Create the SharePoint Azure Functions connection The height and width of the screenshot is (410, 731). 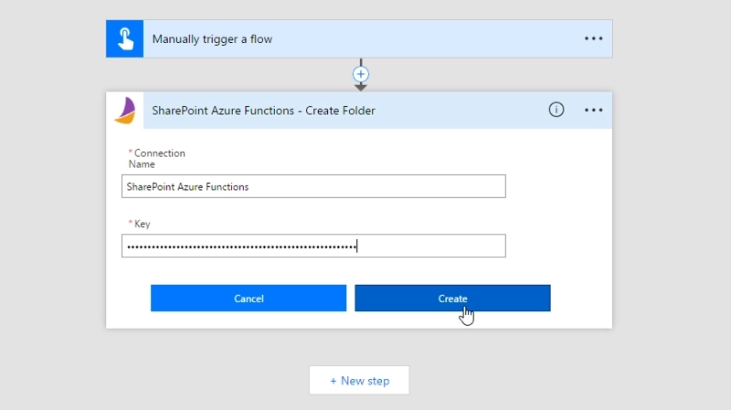tap(452, 299)
